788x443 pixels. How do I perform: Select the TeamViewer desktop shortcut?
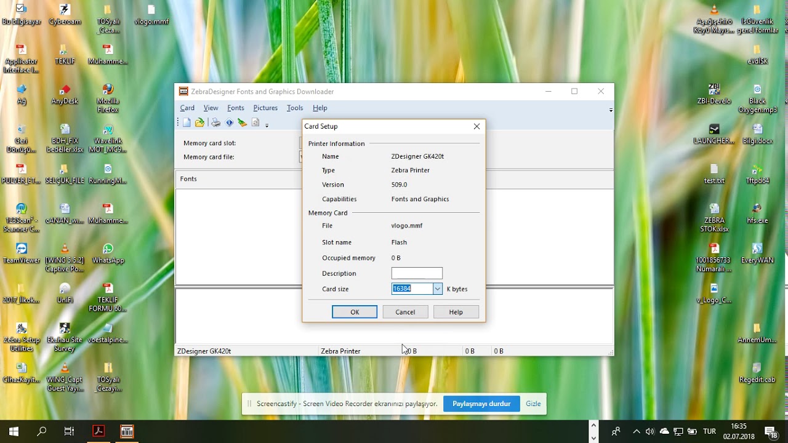click(22, 253)
